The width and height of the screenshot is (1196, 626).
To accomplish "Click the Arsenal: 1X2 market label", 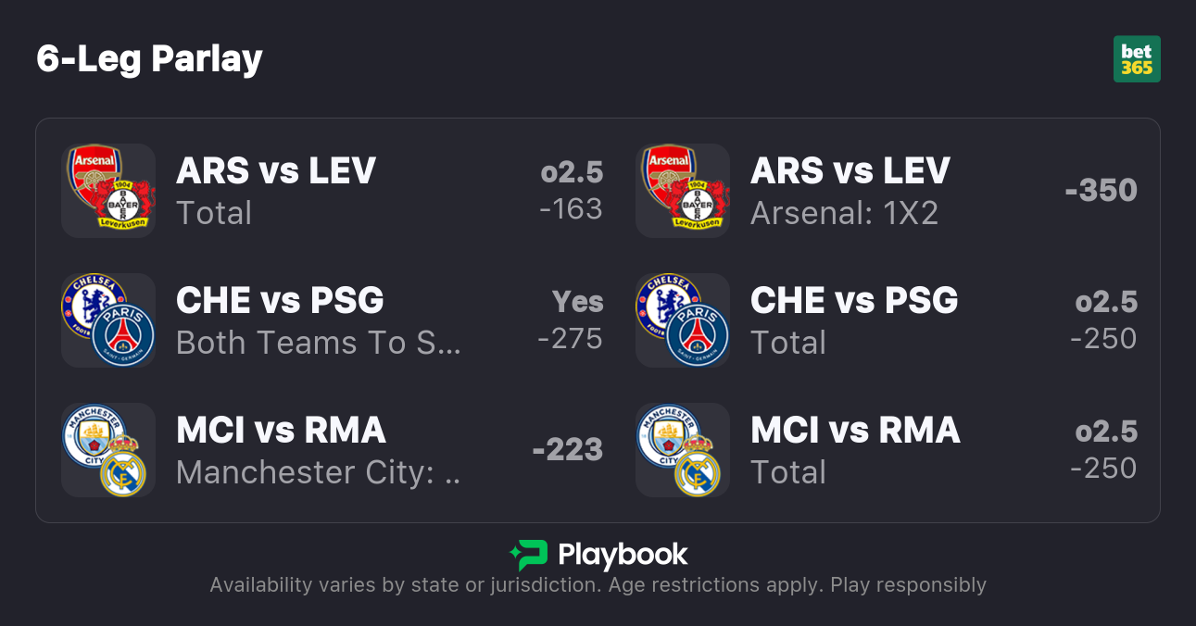I will click(844, 214).
